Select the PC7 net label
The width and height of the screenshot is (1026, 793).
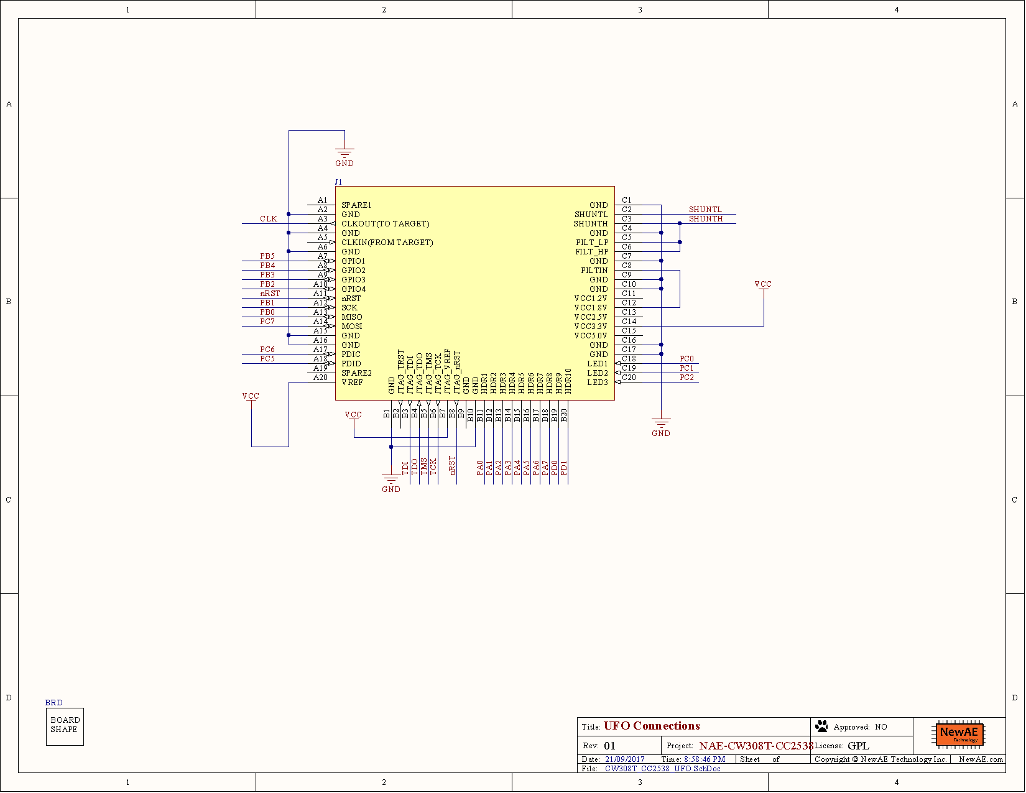click(x=267, y=322)
